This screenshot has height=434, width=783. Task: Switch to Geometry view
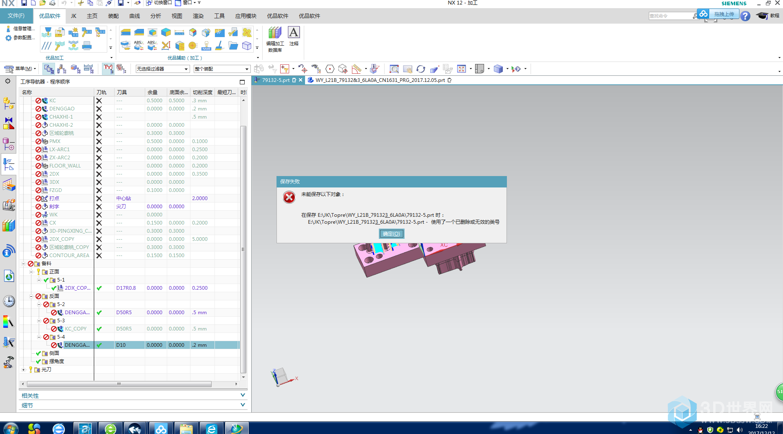click(75, 69)
